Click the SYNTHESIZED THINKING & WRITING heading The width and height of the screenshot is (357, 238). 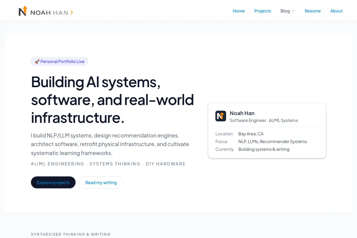pos(71,234)
